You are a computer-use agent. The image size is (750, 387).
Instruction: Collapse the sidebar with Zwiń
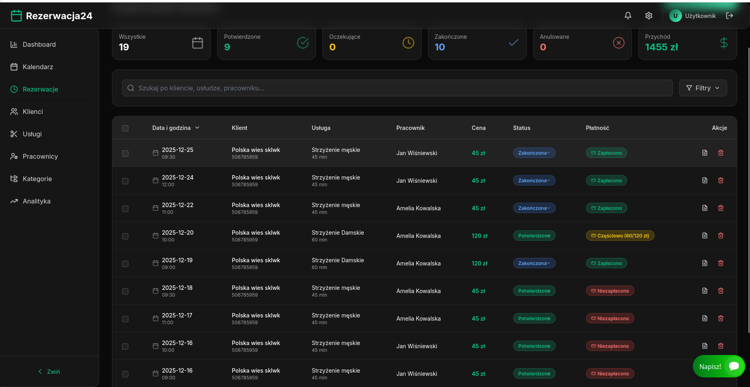coord(49,371)
